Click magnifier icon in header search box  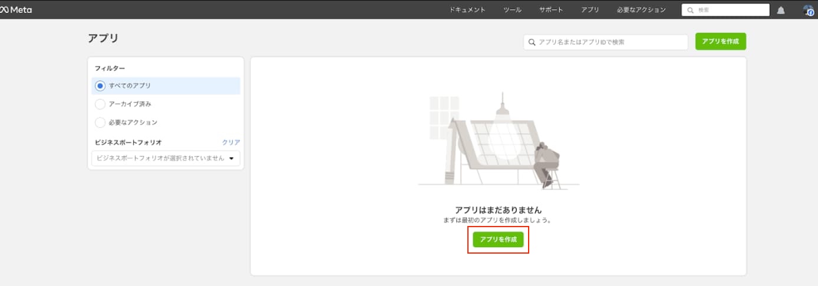point(690,10)
